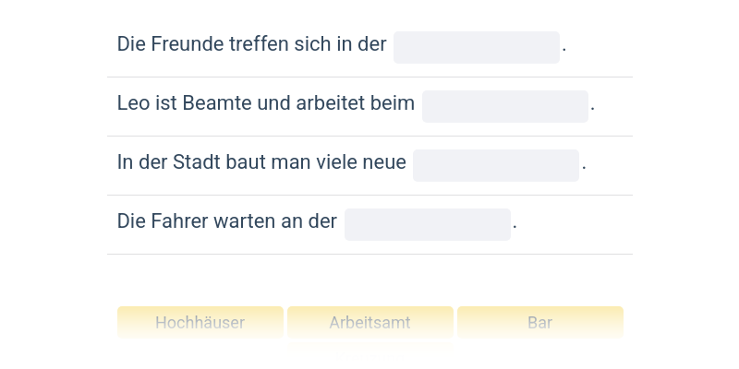Click the word 'Stadt' in the third sentence
Screen dimensions: 739x369
196,162
